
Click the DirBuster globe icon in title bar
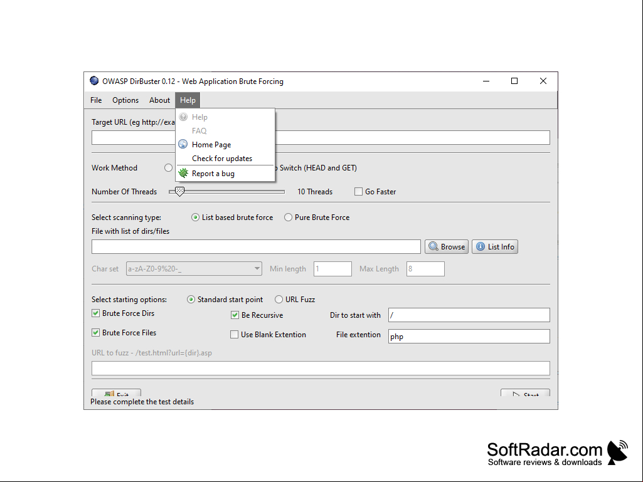tap(94, 81)
